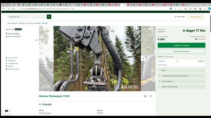Click 'Lasthjälp i överenskommelse med säljaren' row

181,76
